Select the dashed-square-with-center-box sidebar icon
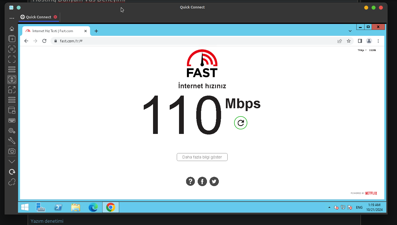This screenshot has height=225, width=397. [x=12, y=49]
